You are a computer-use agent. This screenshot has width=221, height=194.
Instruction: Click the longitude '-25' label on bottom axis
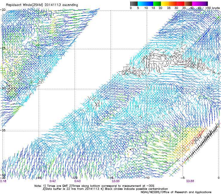[x=39, y=178]
